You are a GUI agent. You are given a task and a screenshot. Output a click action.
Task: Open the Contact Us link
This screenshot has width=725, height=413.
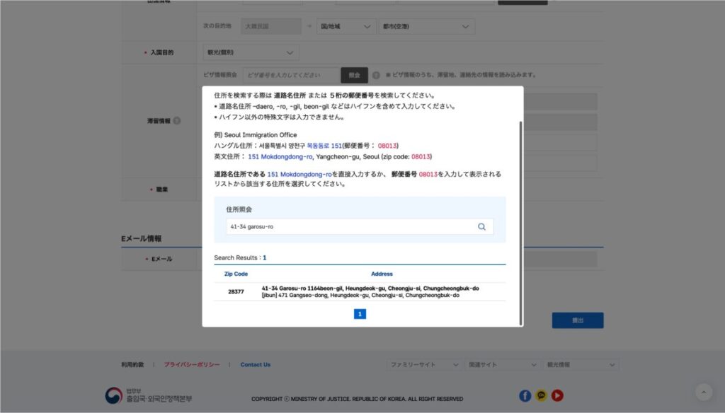pyautogui.click(x=255, y=364)
